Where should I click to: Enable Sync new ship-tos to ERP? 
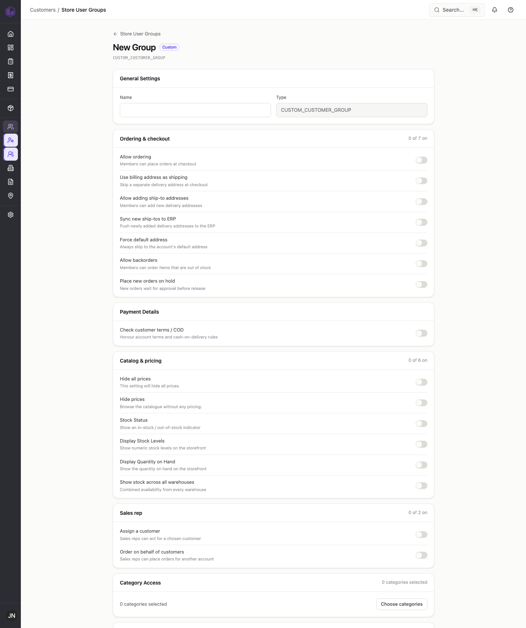[422, 222]
